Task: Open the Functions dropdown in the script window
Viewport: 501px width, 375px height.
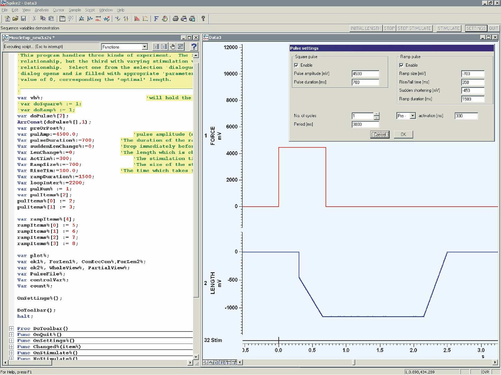Action: pyautogui.click(x=145, y=47)
